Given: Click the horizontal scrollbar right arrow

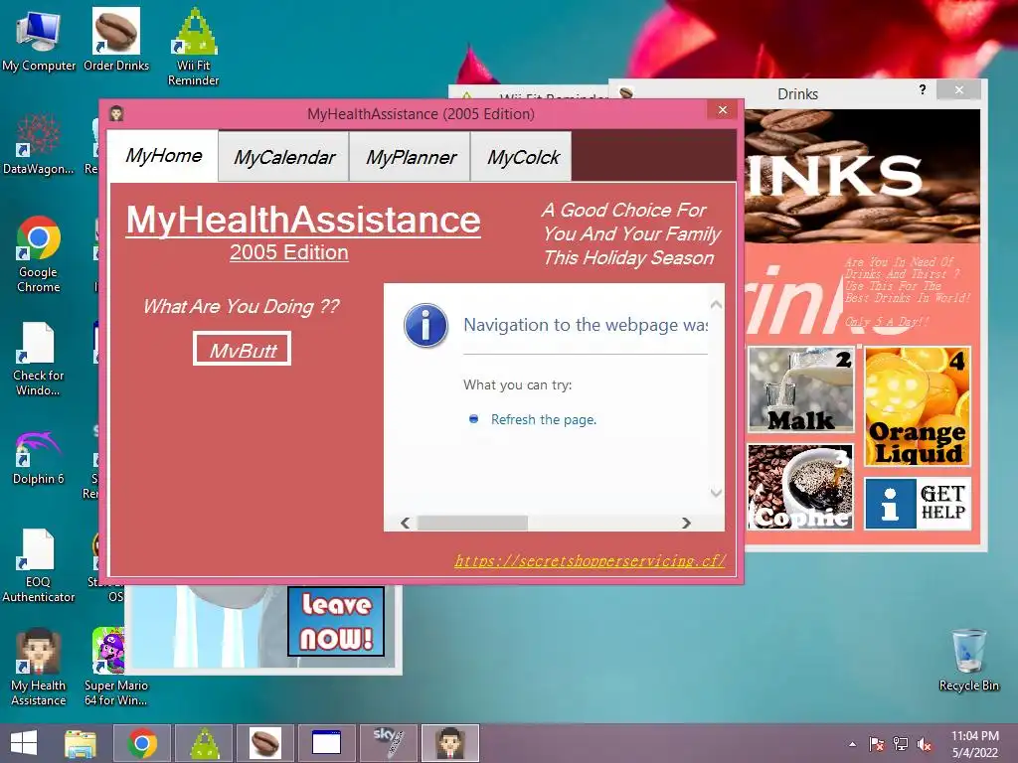Looking at the screenshot, I should 686,523.
